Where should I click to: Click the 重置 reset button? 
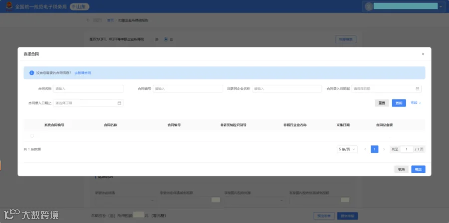click(382, 103)
